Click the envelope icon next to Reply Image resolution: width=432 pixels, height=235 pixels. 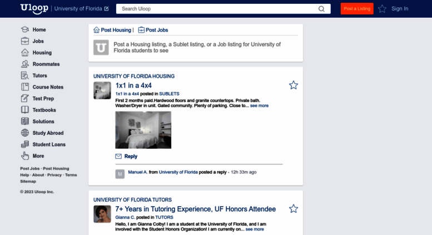point(118,156)
